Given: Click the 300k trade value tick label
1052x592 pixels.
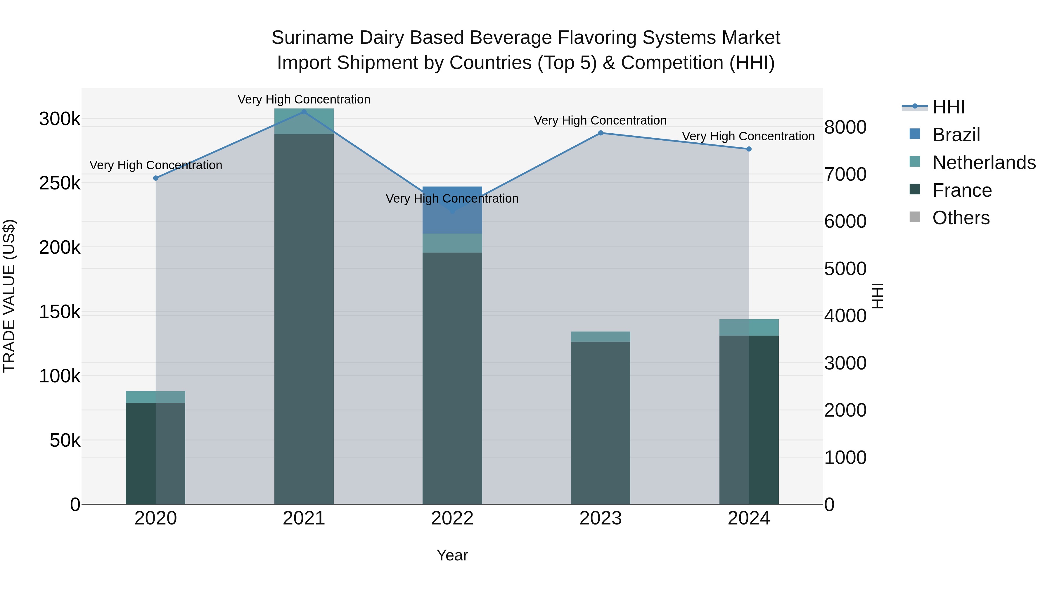Looking at the screenshot, I should pyautogui.click(x=60, y=119).
